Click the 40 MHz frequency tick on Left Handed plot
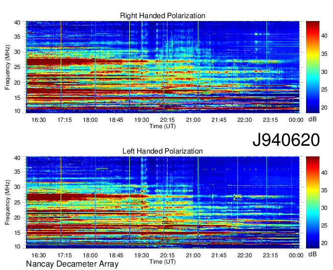This screenshot has height=270, width=333. [x=17, y=158]
